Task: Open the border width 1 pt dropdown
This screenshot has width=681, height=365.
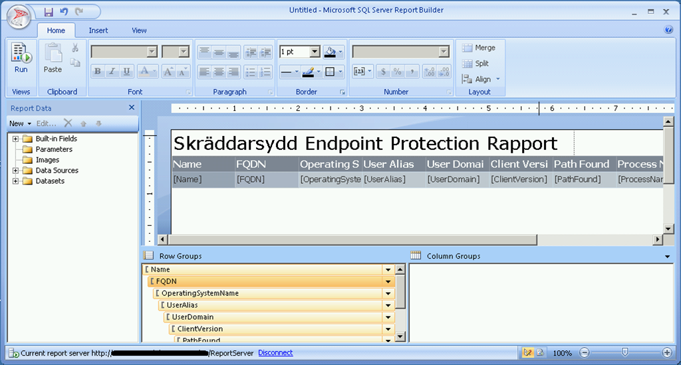Action: pyautogui.click(x=315, y=52)
